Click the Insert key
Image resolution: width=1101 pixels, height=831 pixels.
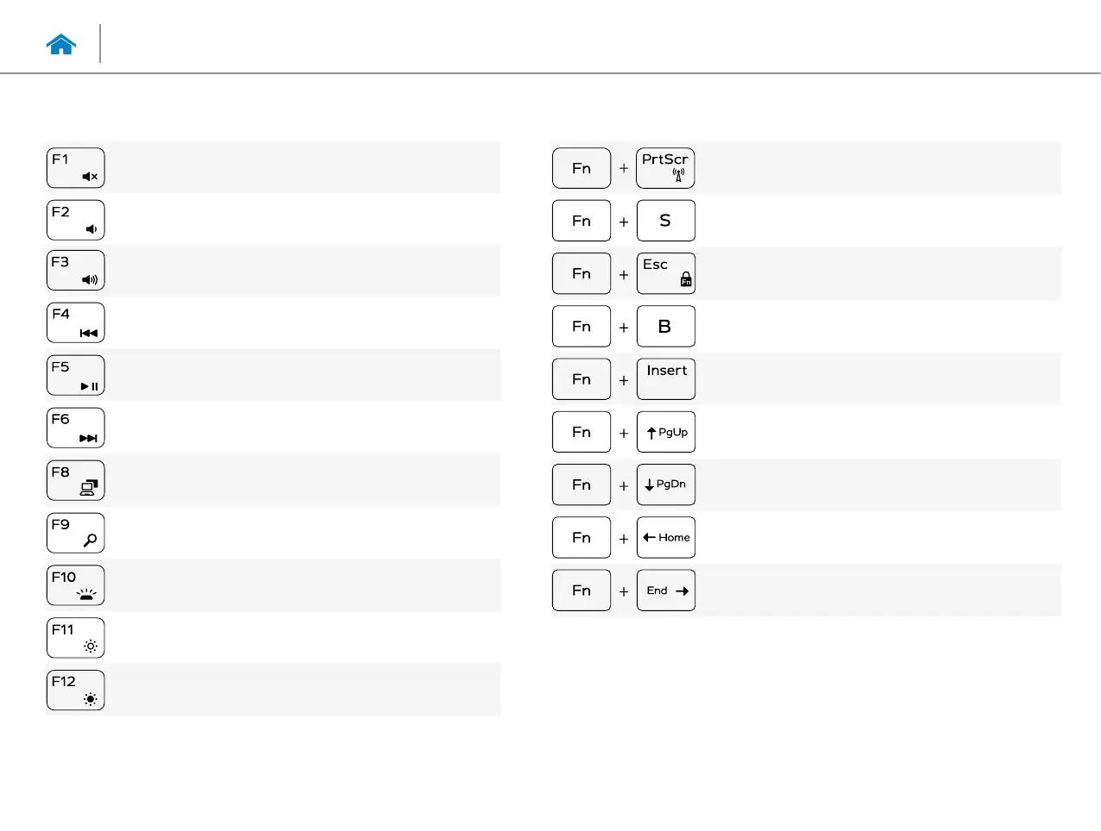pyautogui.click(x=665, y=379)
